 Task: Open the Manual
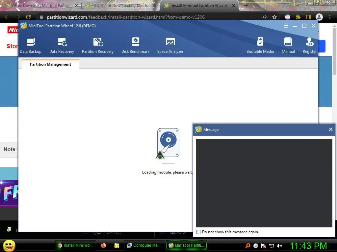(x=288, y=45)
